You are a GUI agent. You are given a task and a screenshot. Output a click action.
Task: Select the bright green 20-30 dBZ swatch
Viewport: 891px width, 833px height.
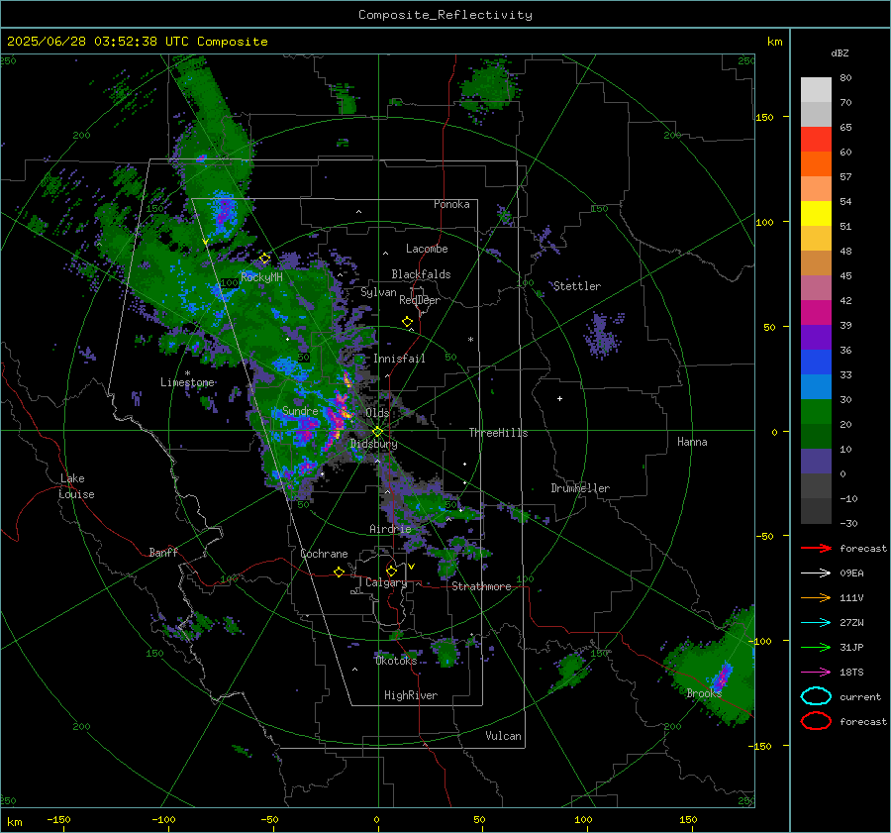[816, 412]
